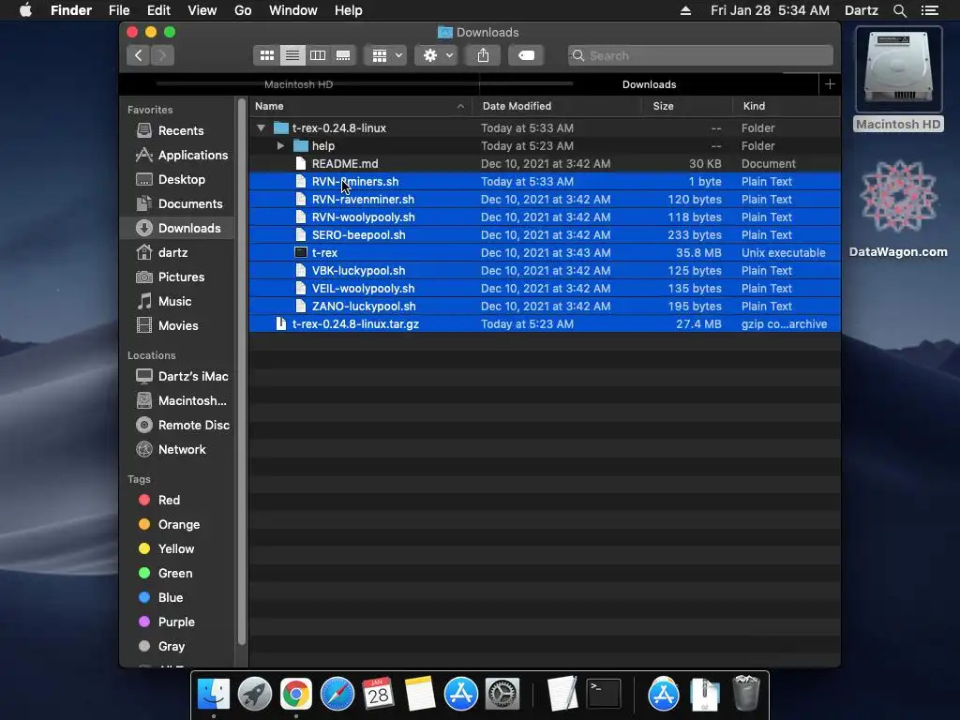Screen dimensions: 960x720
Task: Filter by the Green tag
Action: 177,573
